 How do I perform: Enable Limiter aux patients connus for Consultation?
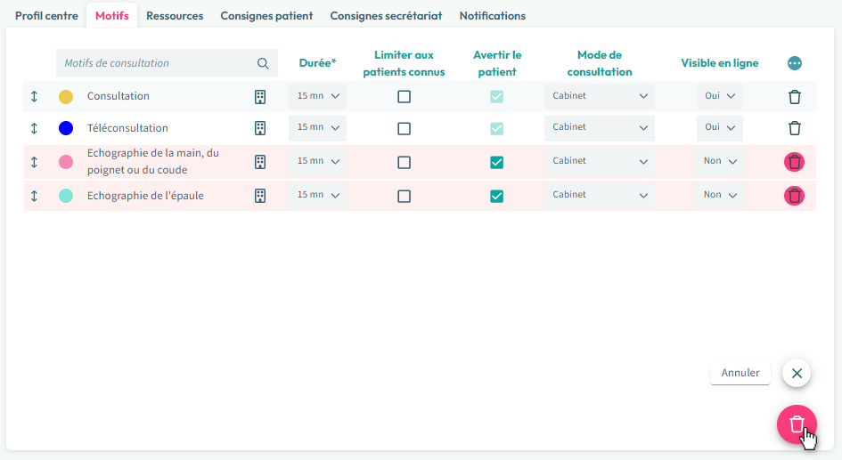point(404,96)
